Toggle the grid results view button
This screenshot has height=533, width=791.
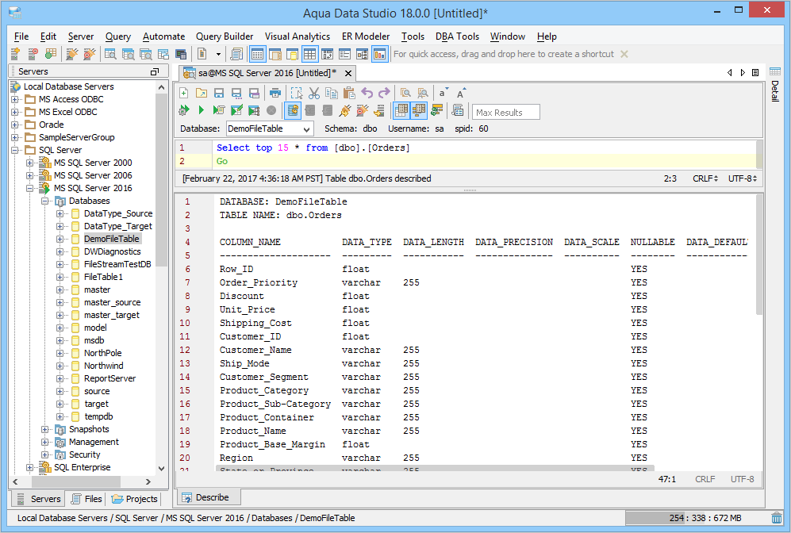pos(401,110)
